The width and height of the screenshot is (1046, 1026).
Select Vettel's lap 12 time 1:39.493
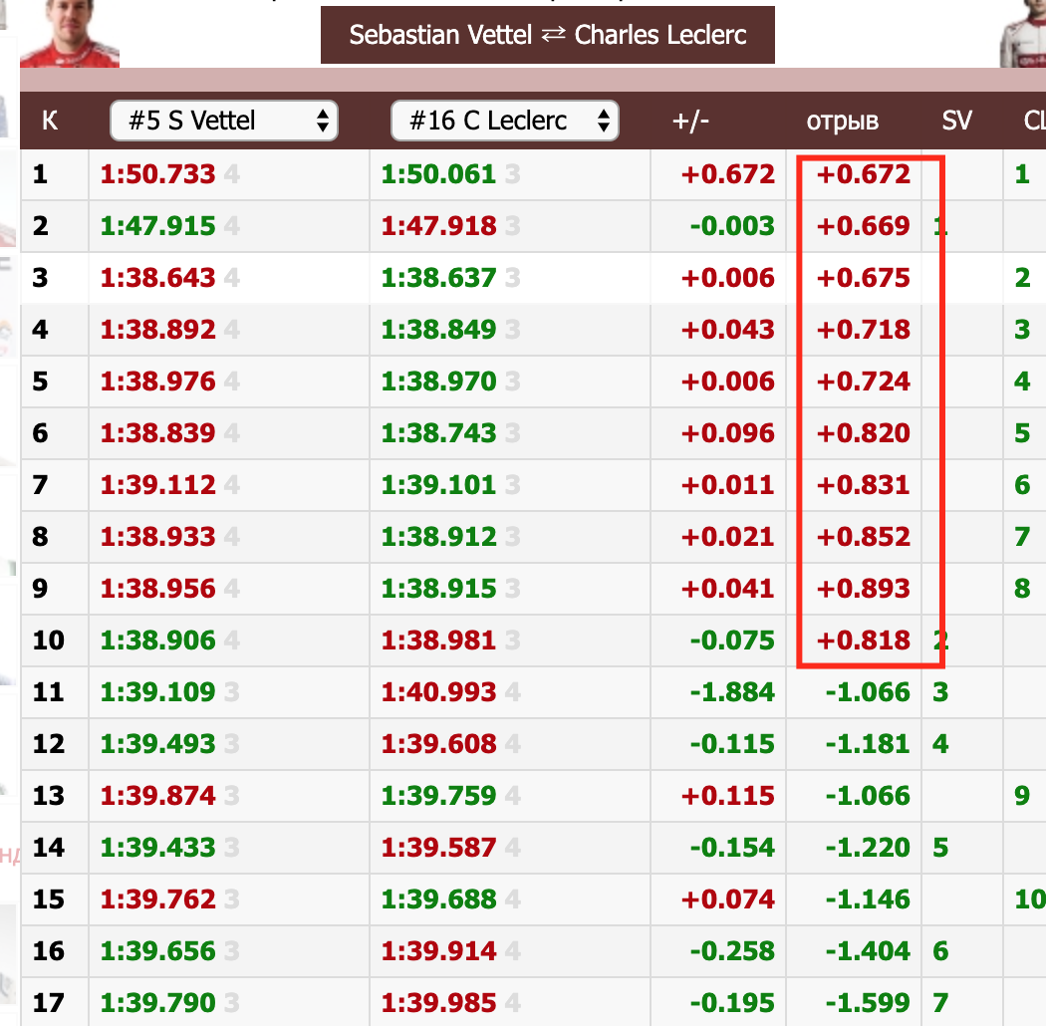pos(158,744)
